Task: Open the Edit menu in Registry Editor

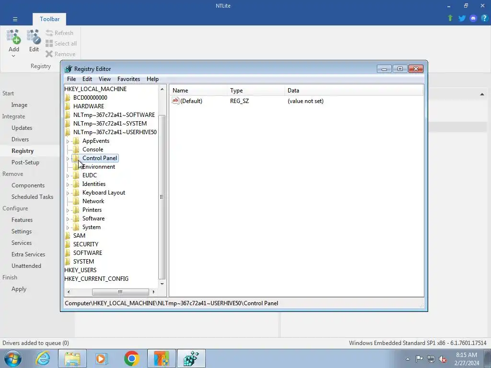Action: pyautogui.click(x=87, y=79)
